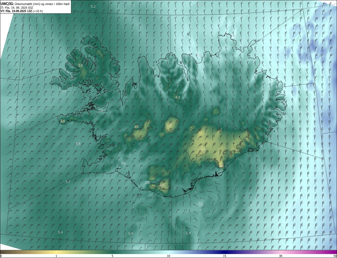This screenshot has width=337, height=258.
Task: Click the 2.1 value on the large glacier
Action: click(203, 149)
